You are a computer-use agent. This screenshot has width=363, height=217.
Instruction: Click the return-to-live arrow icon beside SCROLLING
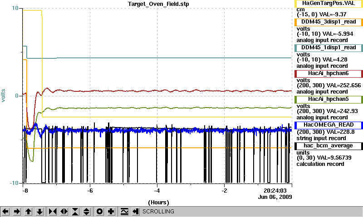136,212
